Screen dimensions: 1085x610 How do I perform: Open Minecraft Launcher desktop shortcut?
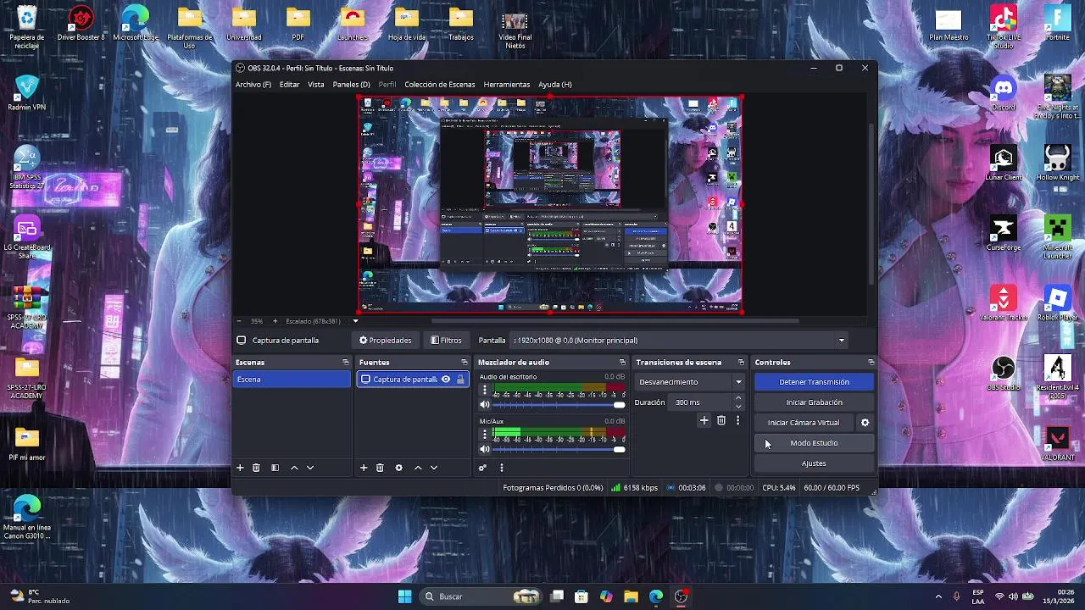point(1057,237)
